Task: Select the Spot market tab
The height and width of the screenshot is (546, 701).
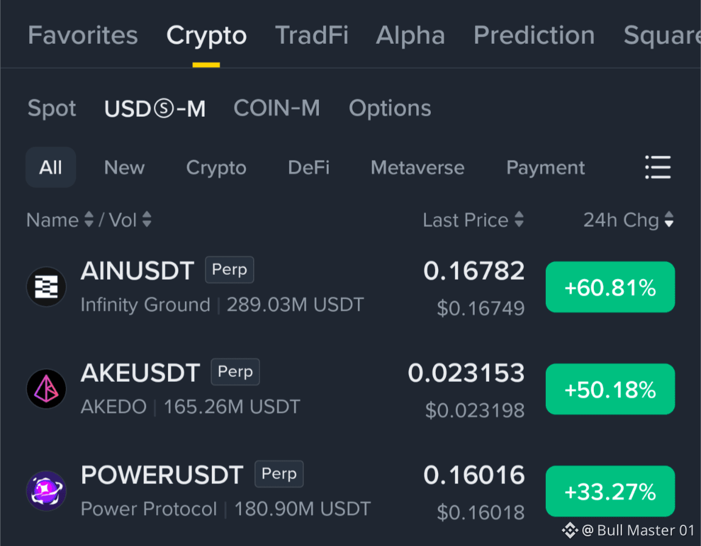Action: pyautogui.click(x=52, y=109)
